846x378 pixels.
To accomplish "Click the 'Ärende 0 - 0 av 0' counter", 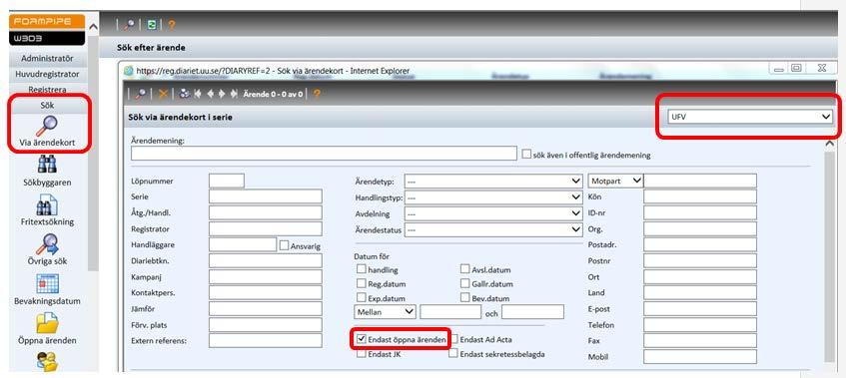I will tap(273, 94).
